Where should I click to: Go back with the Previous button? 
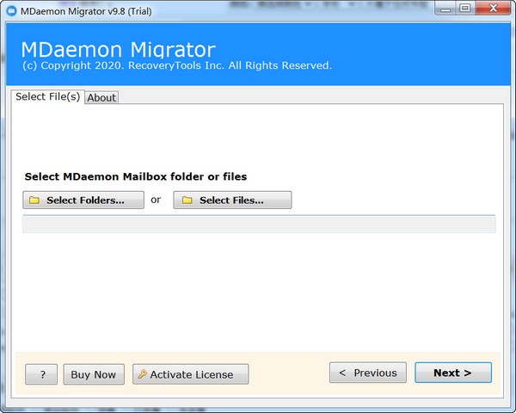(367, 373)
